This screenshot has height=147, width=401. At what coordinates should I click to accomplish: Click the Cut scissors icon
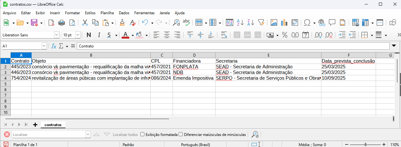pos(85,22)
